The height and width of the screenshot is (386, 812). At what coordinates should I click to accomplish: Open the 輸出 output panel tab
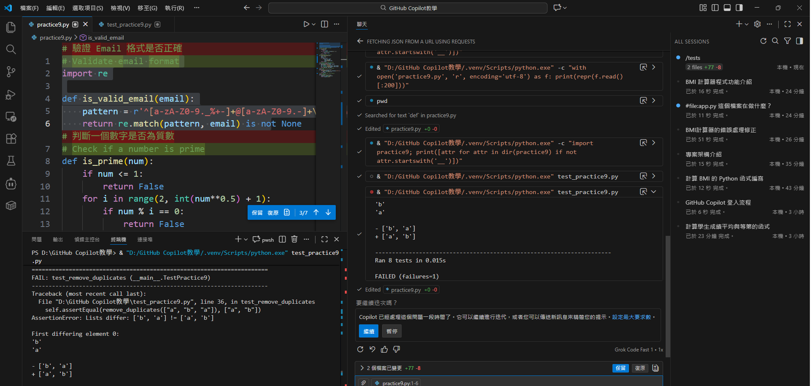click(58, 239)
